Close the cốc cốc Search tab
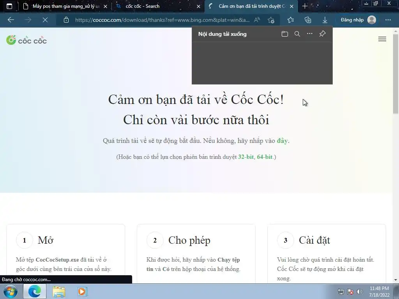 click(x=198, y=6)
